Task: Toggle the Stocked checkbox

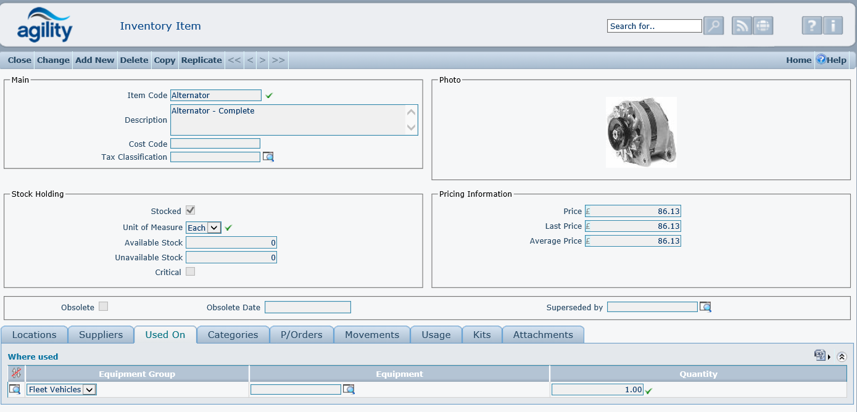Action: [191, 211]
